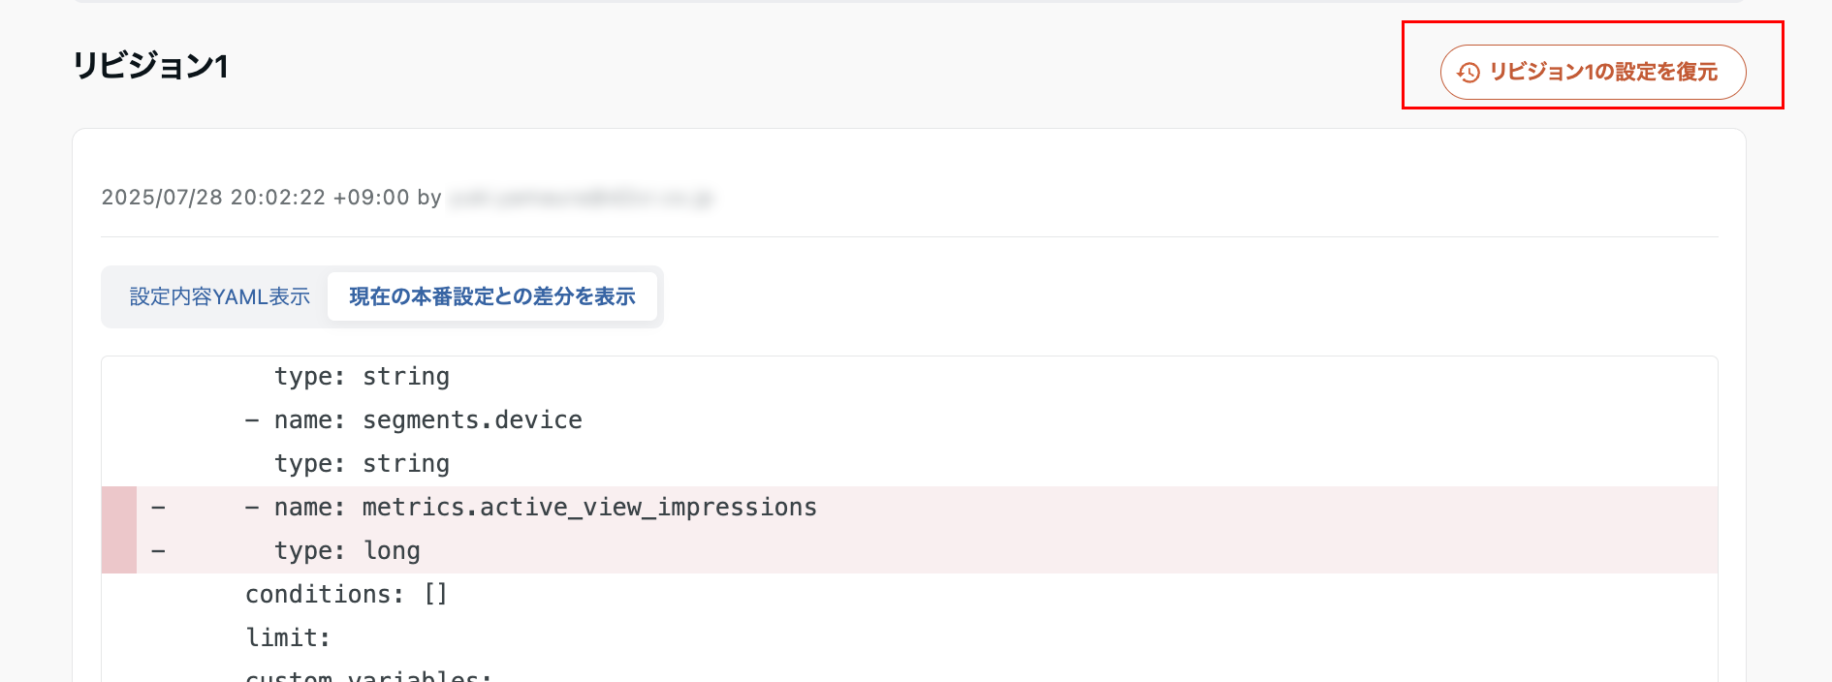Click the type: string line under segments.device
This screenshot has width=1832, height=682.
click(362, 464)
